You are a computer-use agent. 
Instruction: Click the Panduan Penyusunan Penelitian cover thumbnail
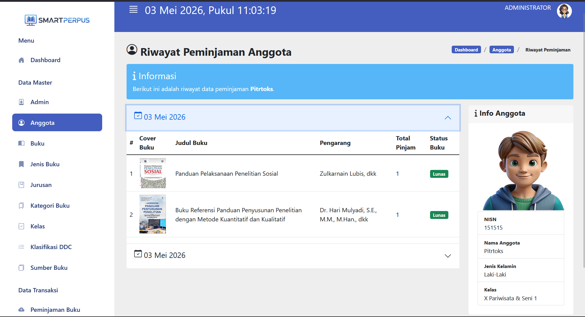click(x=153, y=214)
